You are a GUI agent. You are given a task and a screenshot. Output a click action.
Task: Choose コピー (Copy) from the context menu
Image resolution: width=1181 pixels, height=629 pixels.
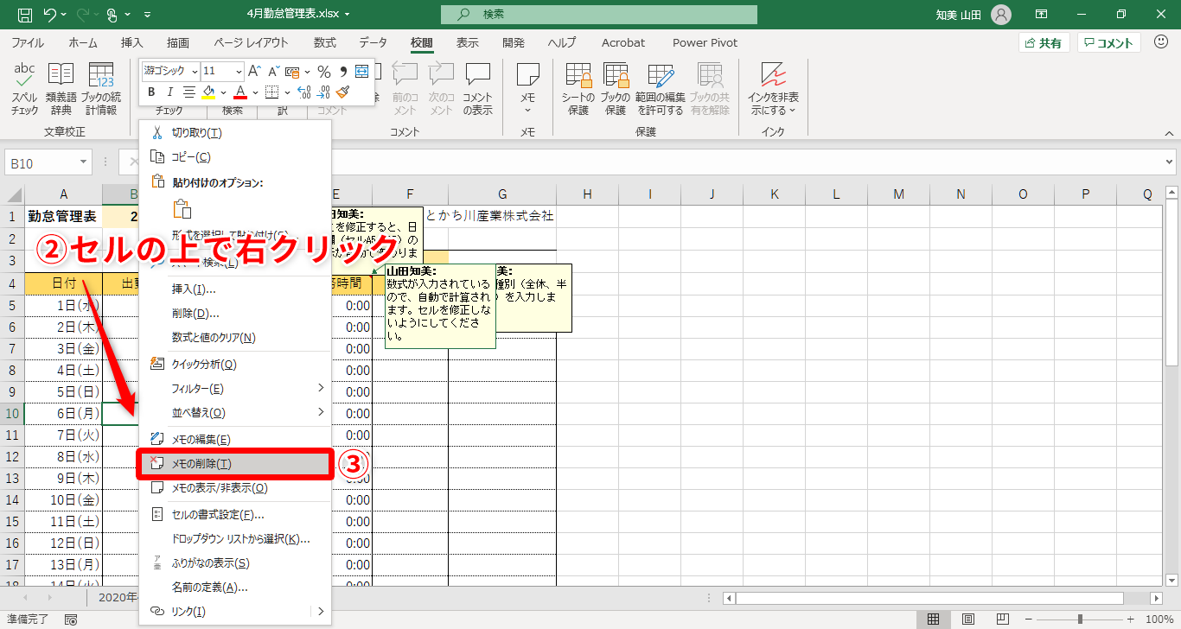point(235,157)
